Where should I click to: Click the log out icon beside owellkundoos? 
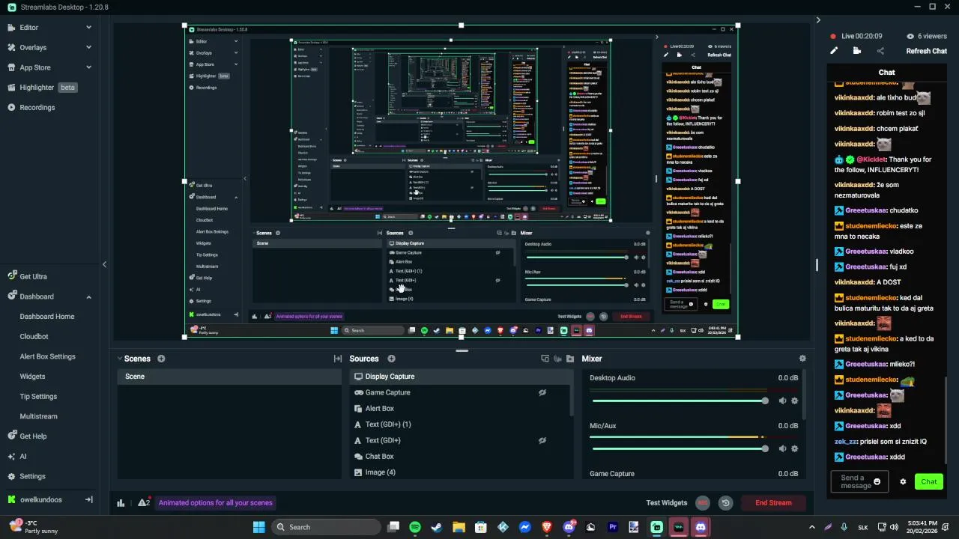(x=88, y=499)
